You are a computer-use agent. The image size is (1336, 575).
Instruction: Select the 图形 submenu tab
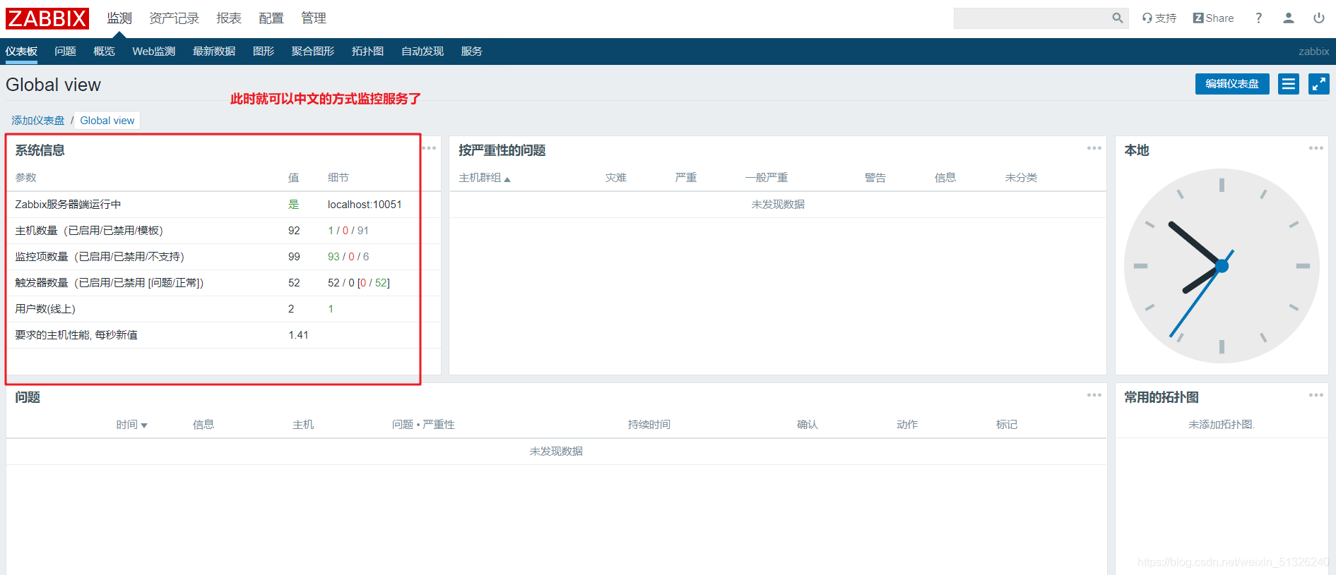pyautogui.click(x=264, y=52)
